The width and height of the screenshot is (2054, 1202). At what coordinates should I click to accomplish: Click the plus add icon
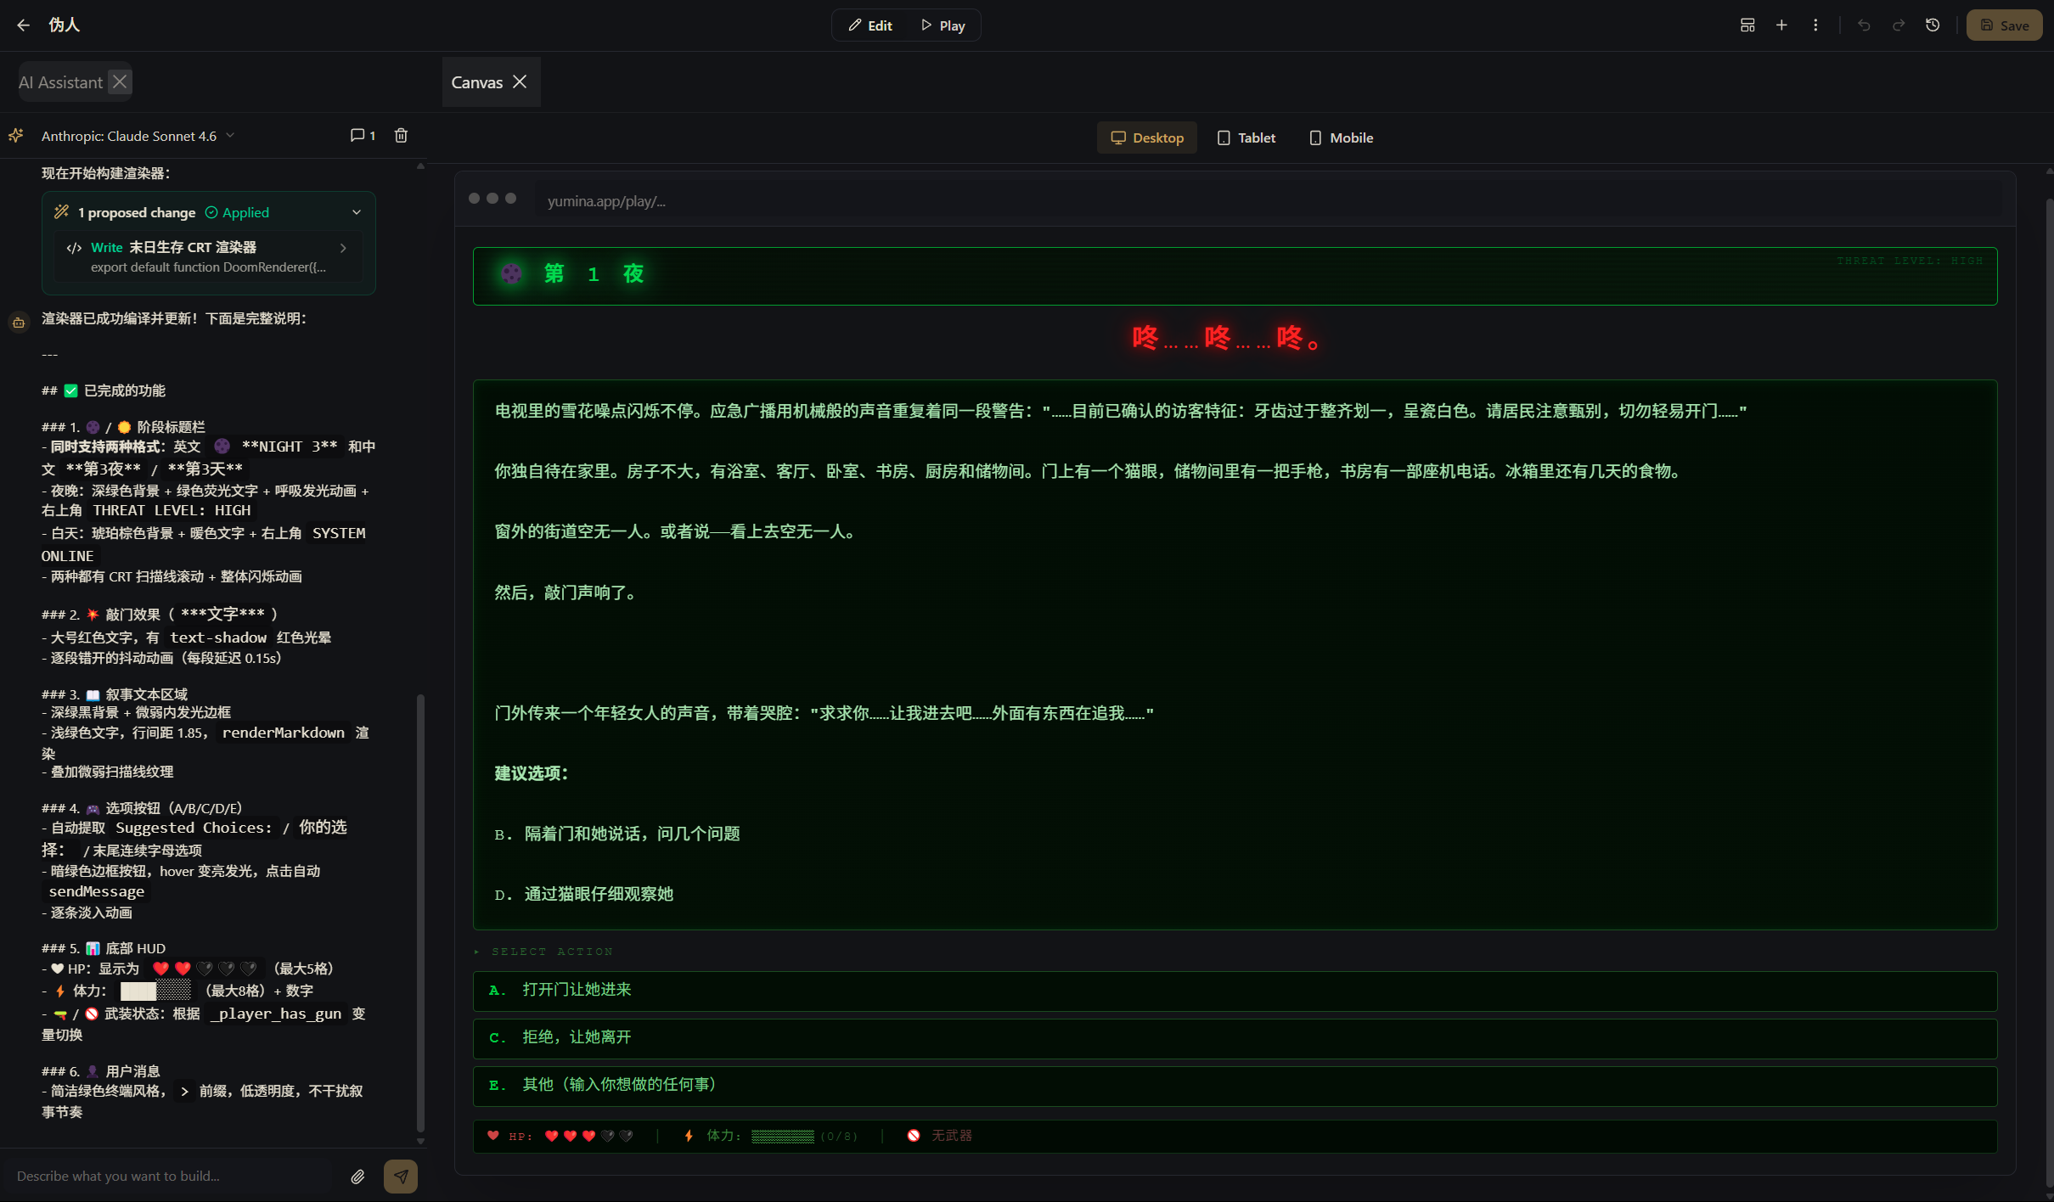[x=1781, y=25]
